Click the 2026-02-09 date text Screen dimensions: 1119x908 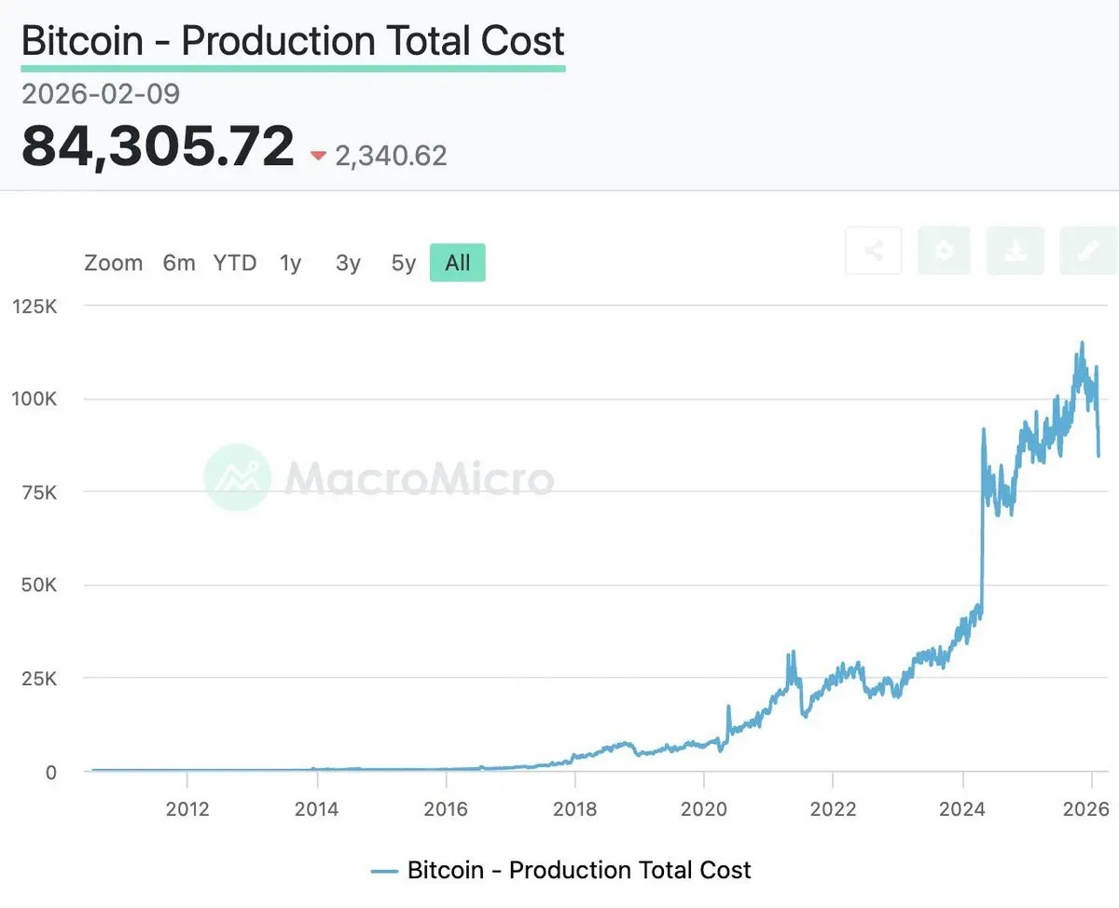tap(101, 94)
